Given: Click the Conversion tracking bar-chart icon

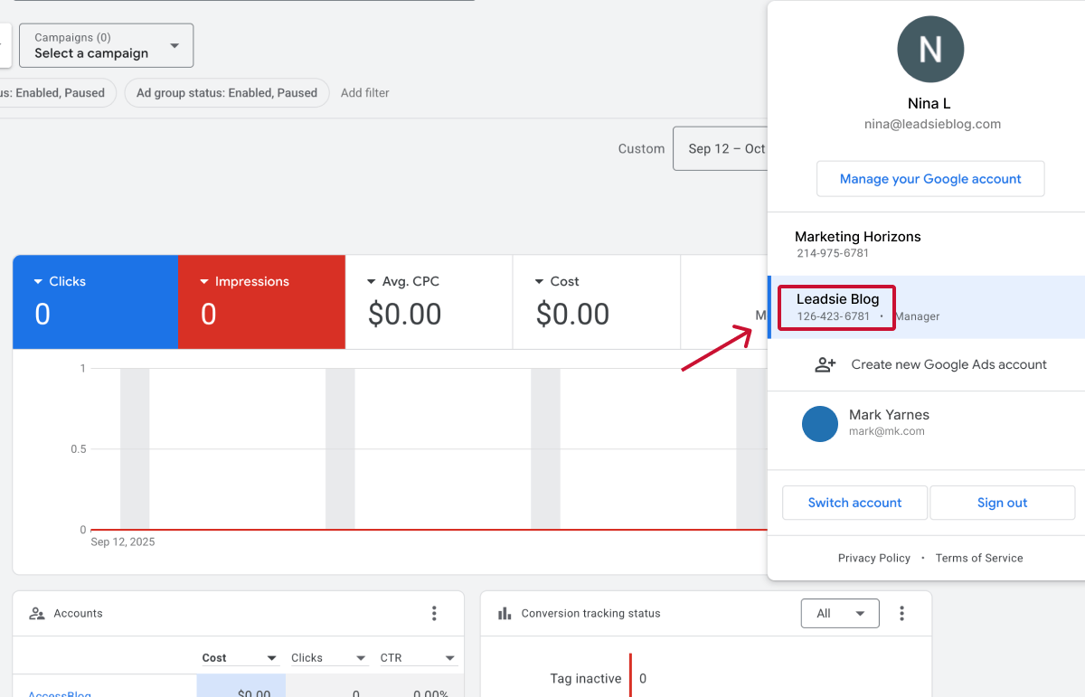Looking at the screenshot, I should 504,613.
